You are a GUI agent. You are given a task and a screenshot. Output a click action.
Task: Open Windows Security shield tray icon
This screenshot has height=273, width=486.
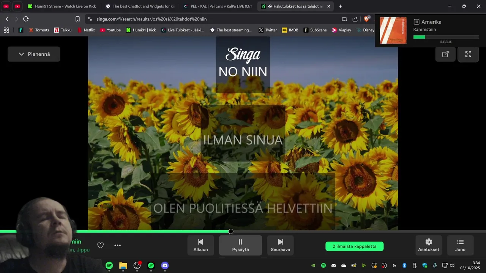[424, 265]
